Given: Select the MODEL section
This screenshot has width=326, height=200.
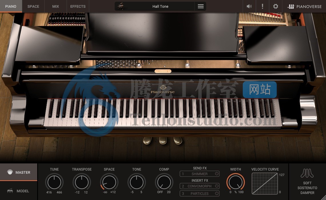Looking at the screenshot, I should pyautogui.click(x=19, y=191).
